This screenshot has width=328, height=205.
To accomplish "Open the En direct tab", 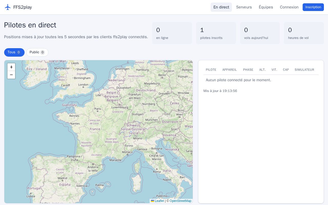I will coord(221,7).
